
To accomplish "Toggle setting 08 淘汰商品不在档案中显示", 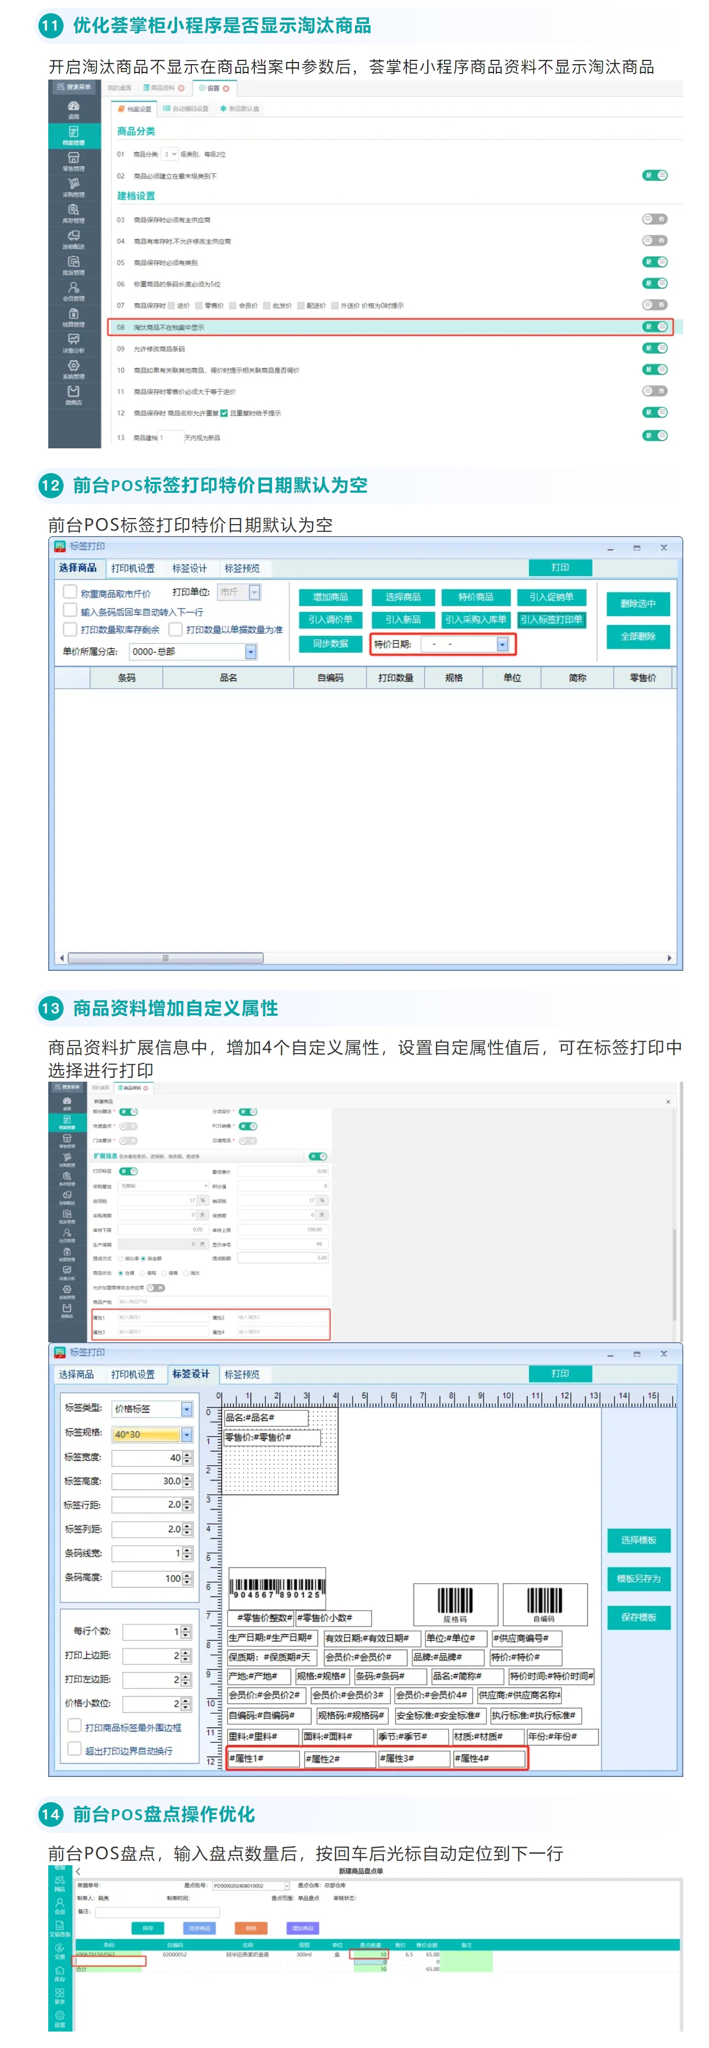I will (x=655, y=327).
